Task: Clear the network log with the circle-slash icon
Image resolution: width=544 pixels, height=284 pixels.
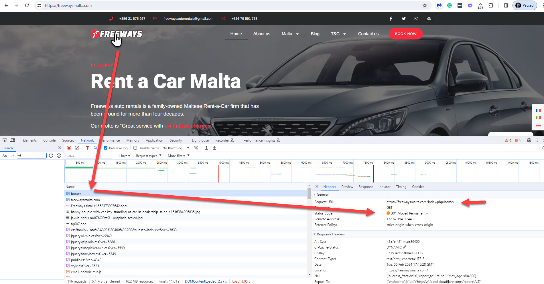Action: [77, 148]
